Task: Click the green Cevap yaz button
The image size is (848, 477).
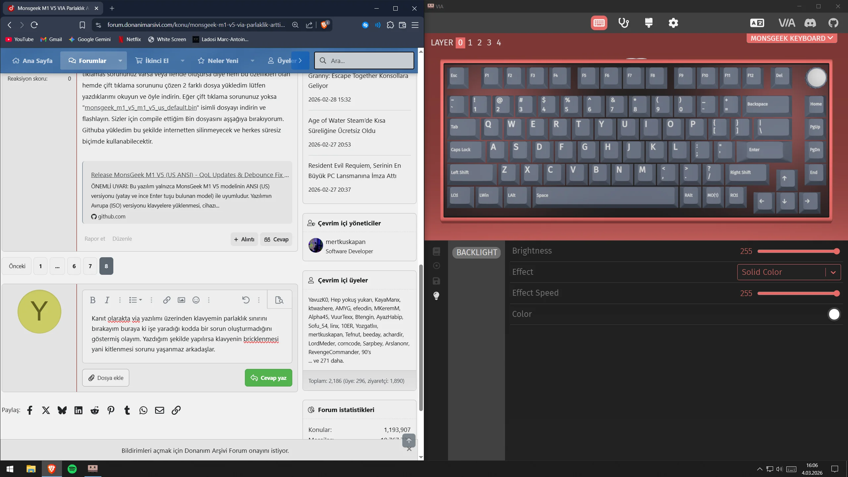Action: click(268, 378)
